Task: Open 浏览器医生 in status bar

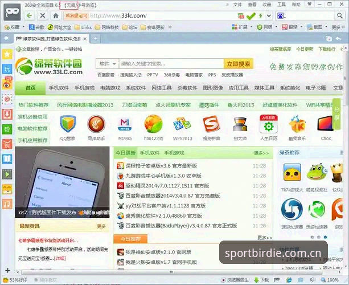Action: [x=235, y=280]
